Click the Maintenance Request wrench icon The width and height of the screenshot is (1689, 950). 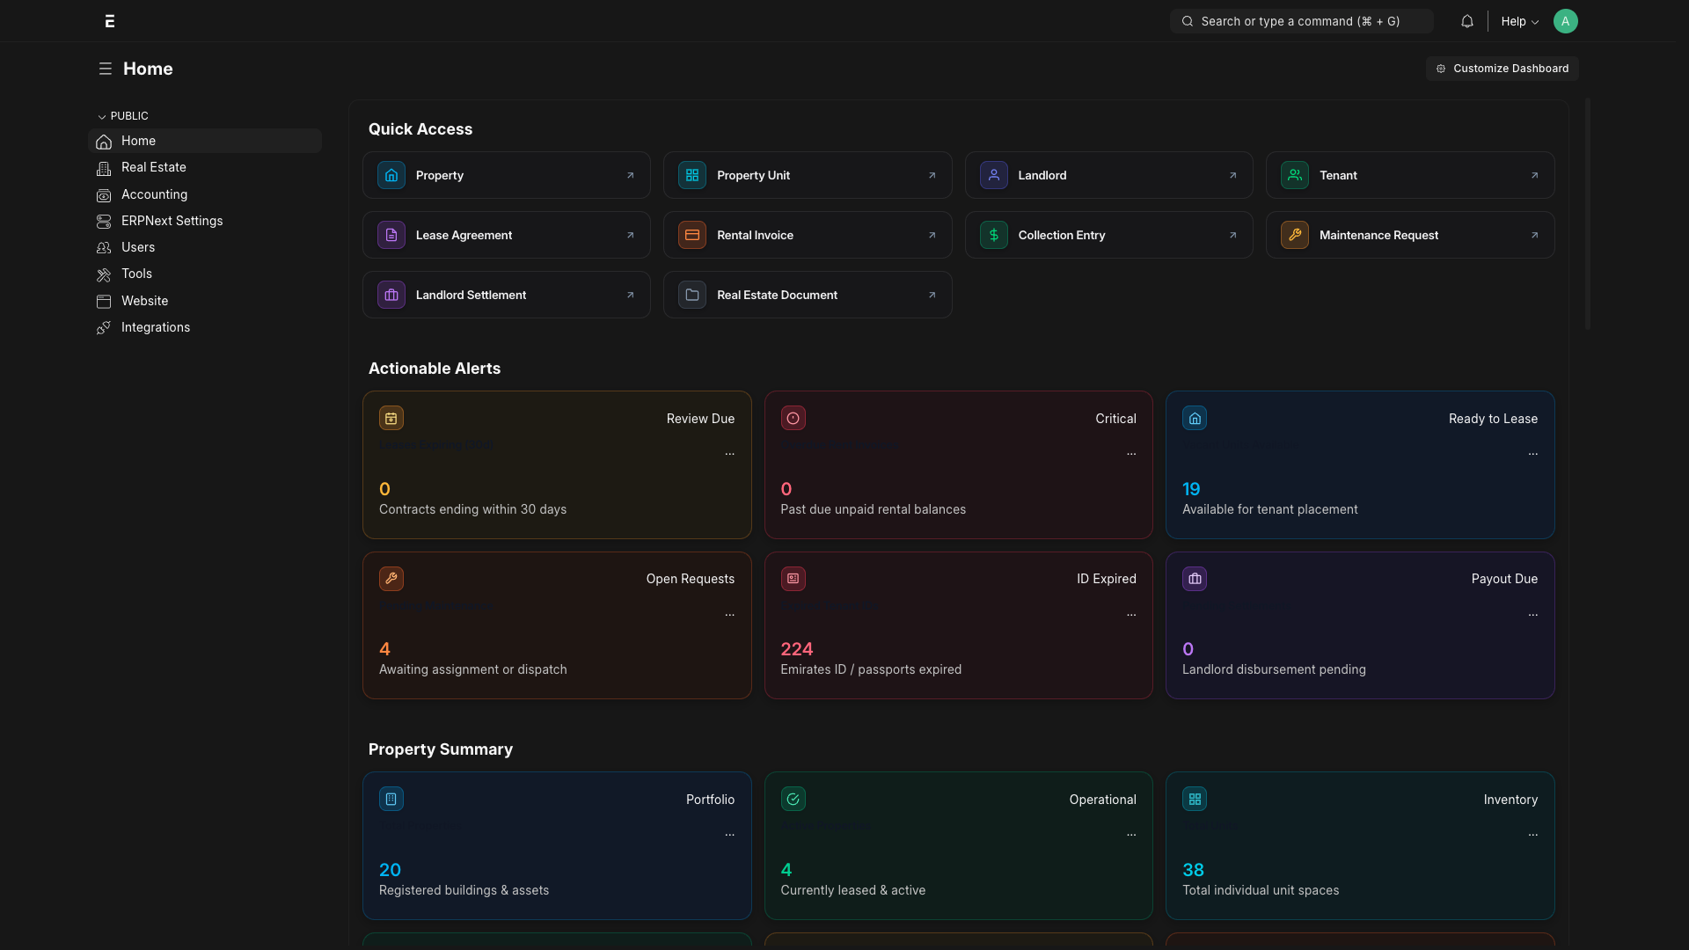[x=1295, y=235]
